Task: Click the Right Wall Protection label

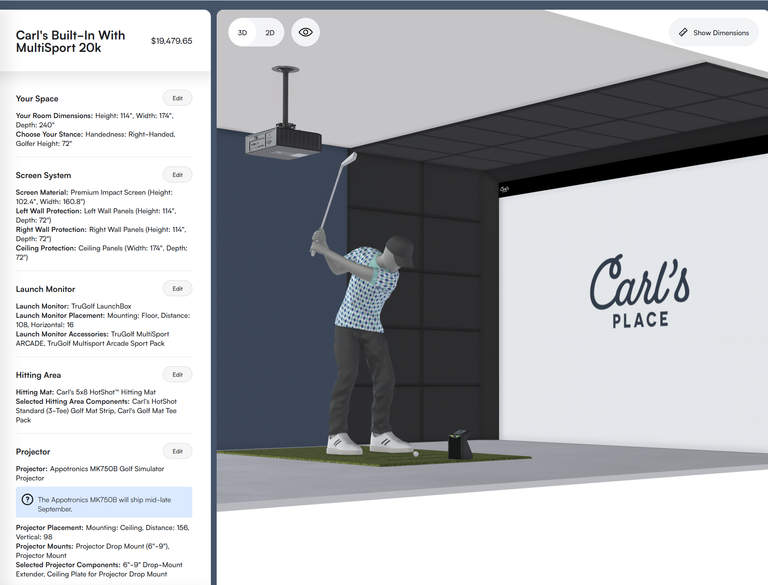Action: [51, 230]
